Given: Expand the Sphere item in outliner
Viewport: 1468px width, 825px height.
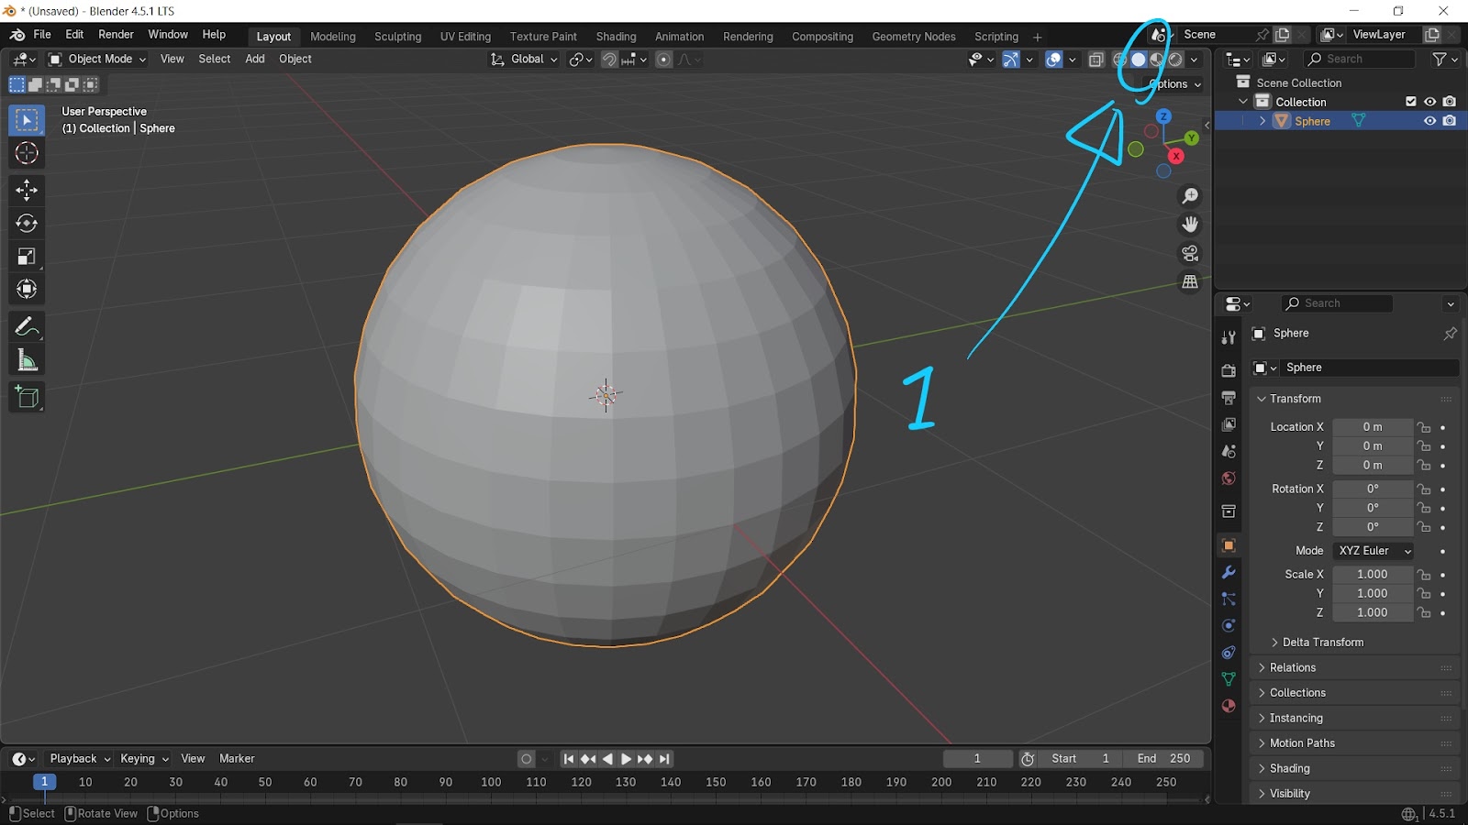Looking at the screenshot, I should coord(1262,121).
